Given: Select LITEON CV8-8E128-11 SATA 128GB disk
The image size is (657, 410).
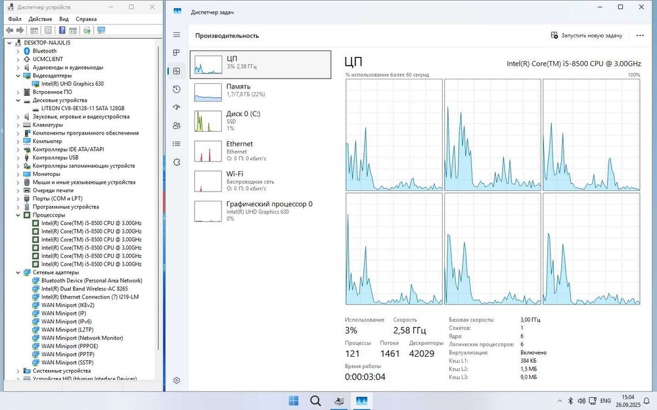Looking at the screenshot, I should pos(83,108).
